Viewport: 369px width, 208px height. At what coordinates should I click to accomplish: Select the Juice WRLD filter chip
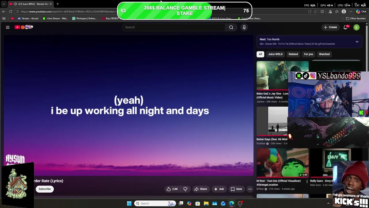275,54
